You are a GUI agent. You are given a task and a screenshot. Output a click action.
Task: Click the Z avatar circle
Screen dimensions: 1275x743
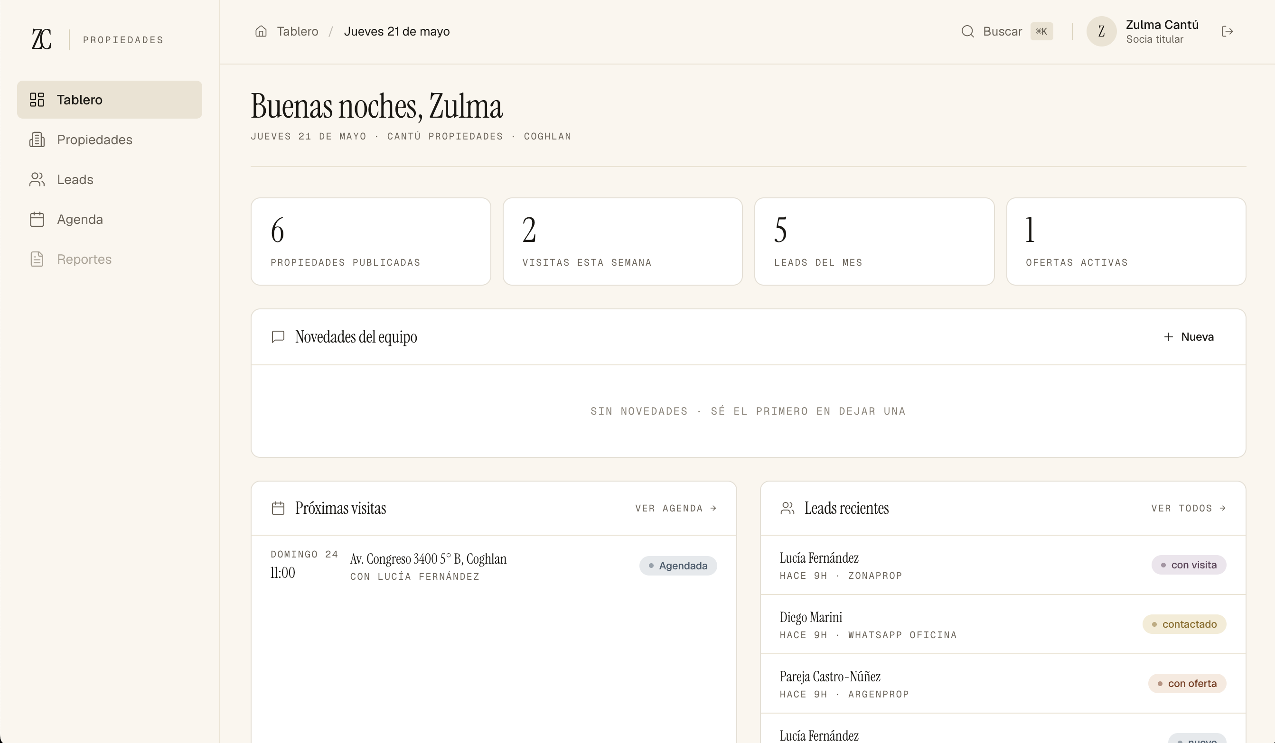pos(1101,31)
